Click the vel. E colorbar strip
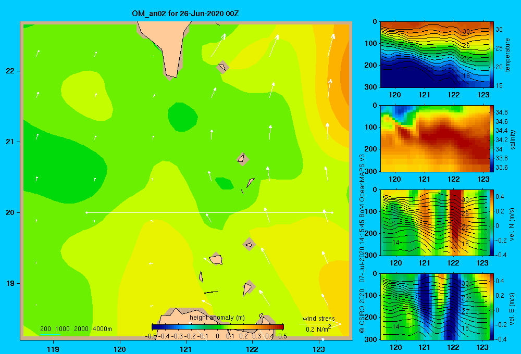The height and width of the screenshot is (354, 521). point(492,307)
